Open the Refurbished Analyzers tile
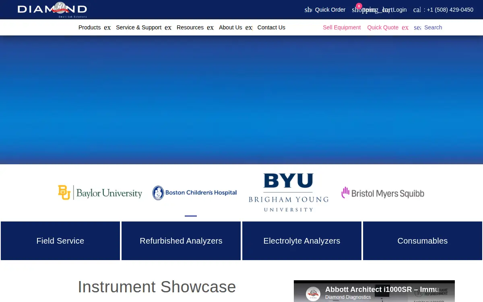This screenshot has width=483, height=302. [181, 241]
